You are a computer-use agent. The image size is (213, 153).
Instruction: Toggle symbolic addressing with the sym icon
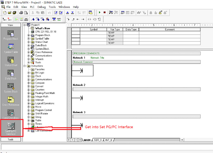[59, 19]
